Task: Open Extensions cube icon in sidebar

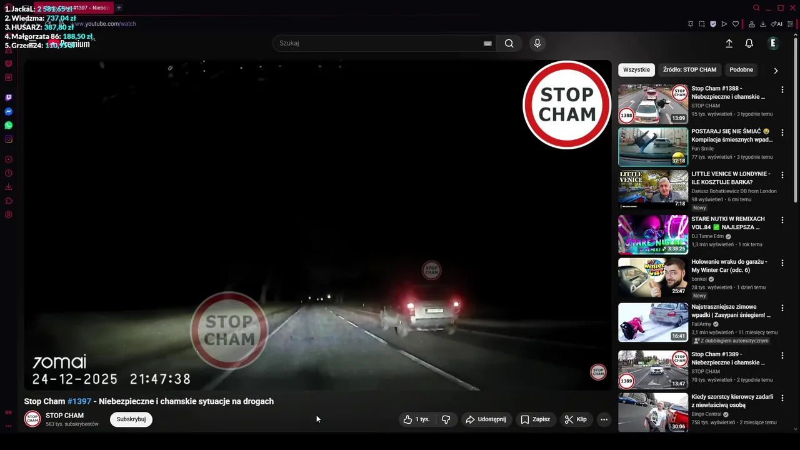Action: 9,201
